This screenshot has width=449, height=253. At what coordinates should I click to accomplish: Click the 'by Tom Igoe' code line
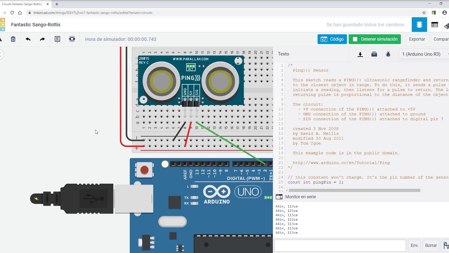click(x=307, y=143)
